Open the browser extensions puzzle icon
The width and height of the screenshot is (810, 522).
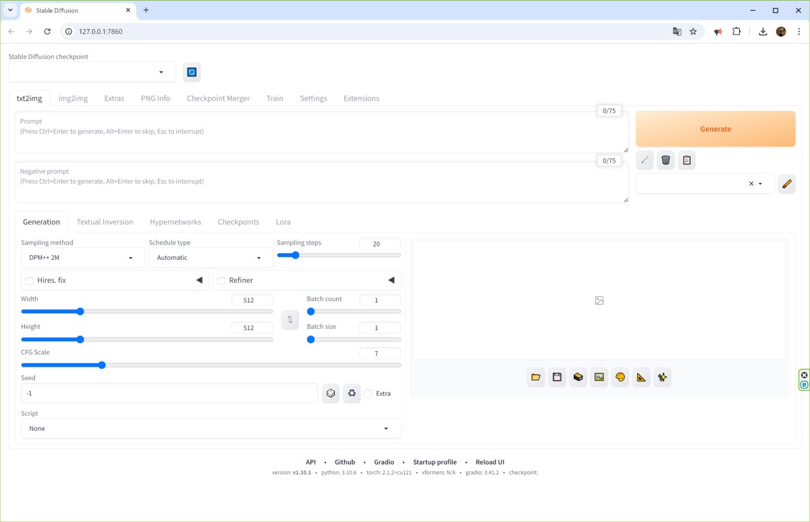coord(736,31)
